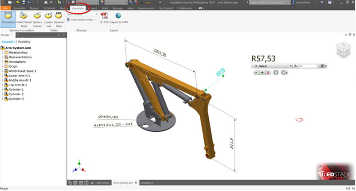This screenshot has height=191, width=356.
Task: Select the 4xM12x1.25 - 6H thread note
Action: pos(113,125)
